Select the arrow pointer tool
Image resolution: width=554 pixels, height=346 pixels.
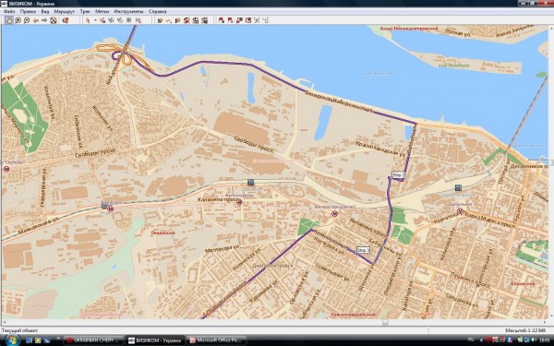(88, 20)
